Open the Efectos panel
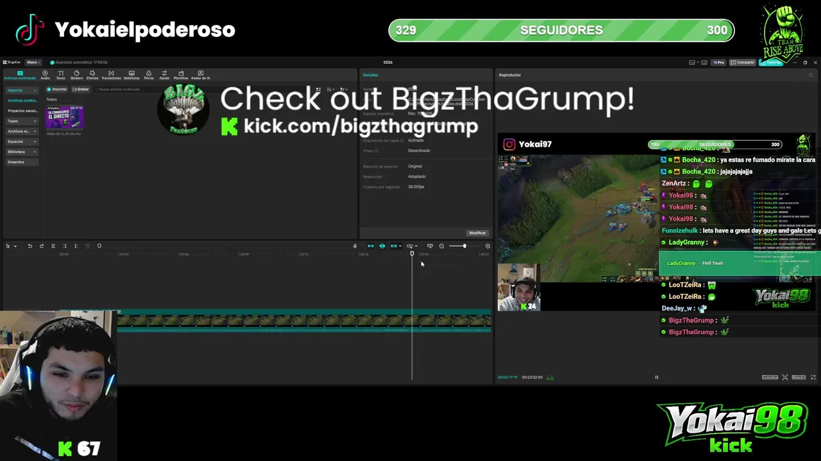Image resolution: width=821 pixels, height=461 pixels. click(92, 75)
